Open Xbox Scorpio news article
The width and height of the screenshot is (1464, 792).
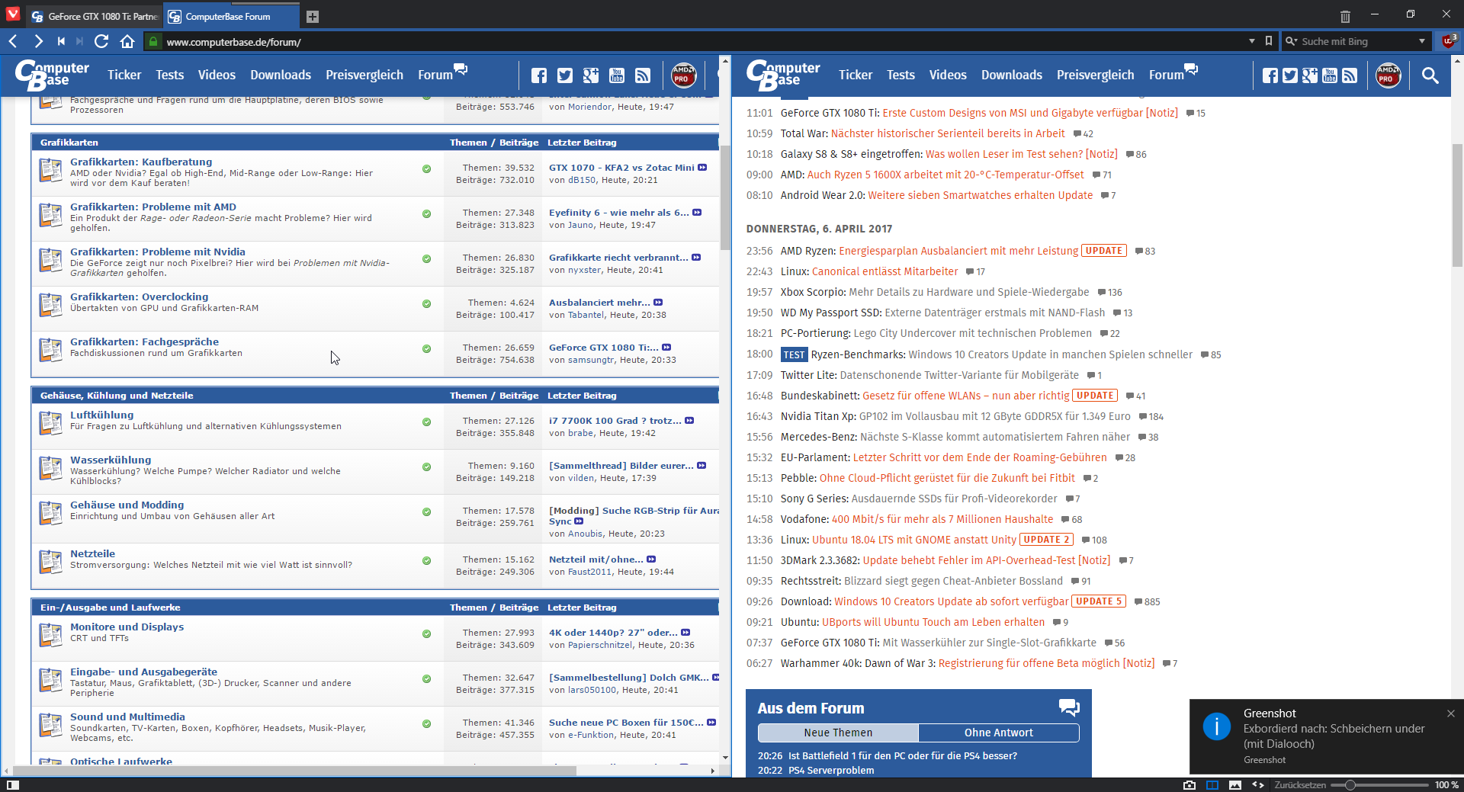[935, 292]
